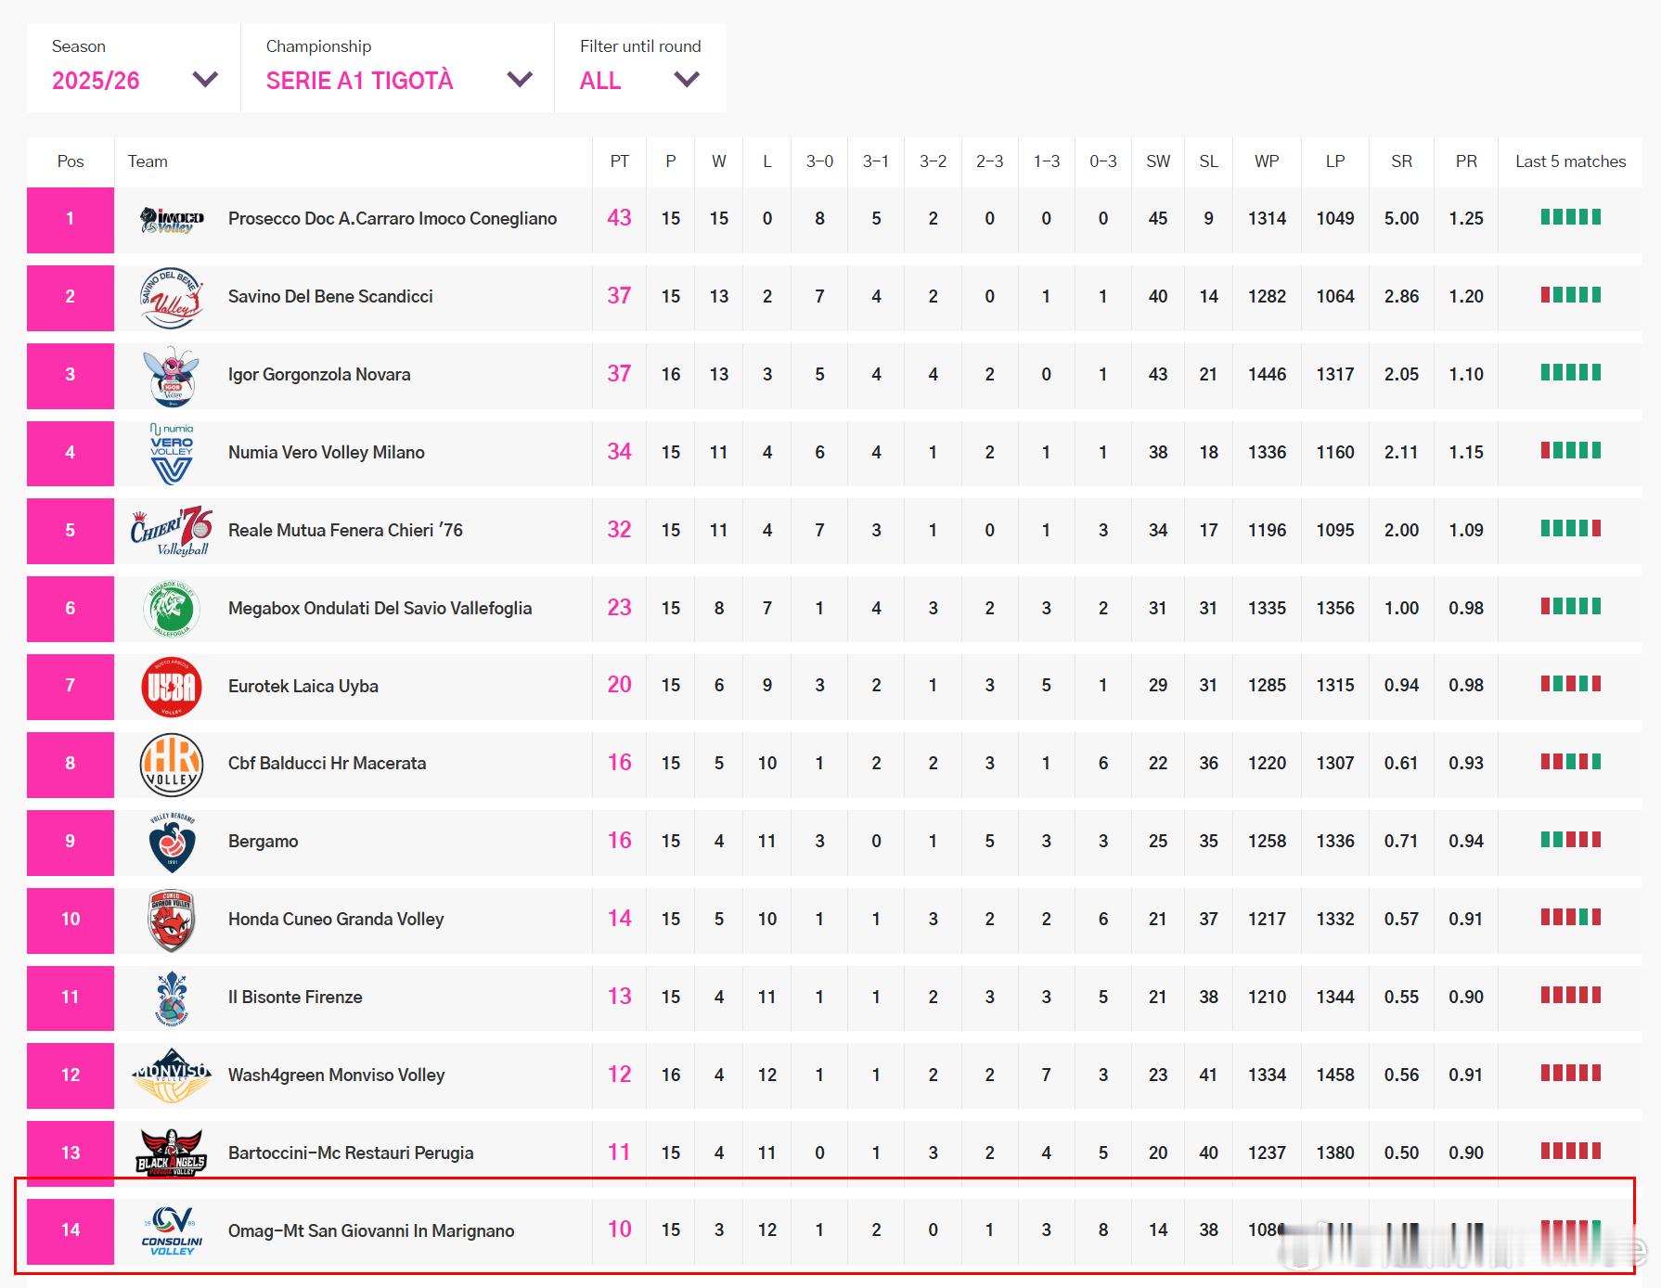The image size is (1661, 1288).
Task: Click the PT column header
Action: [619, 161]
